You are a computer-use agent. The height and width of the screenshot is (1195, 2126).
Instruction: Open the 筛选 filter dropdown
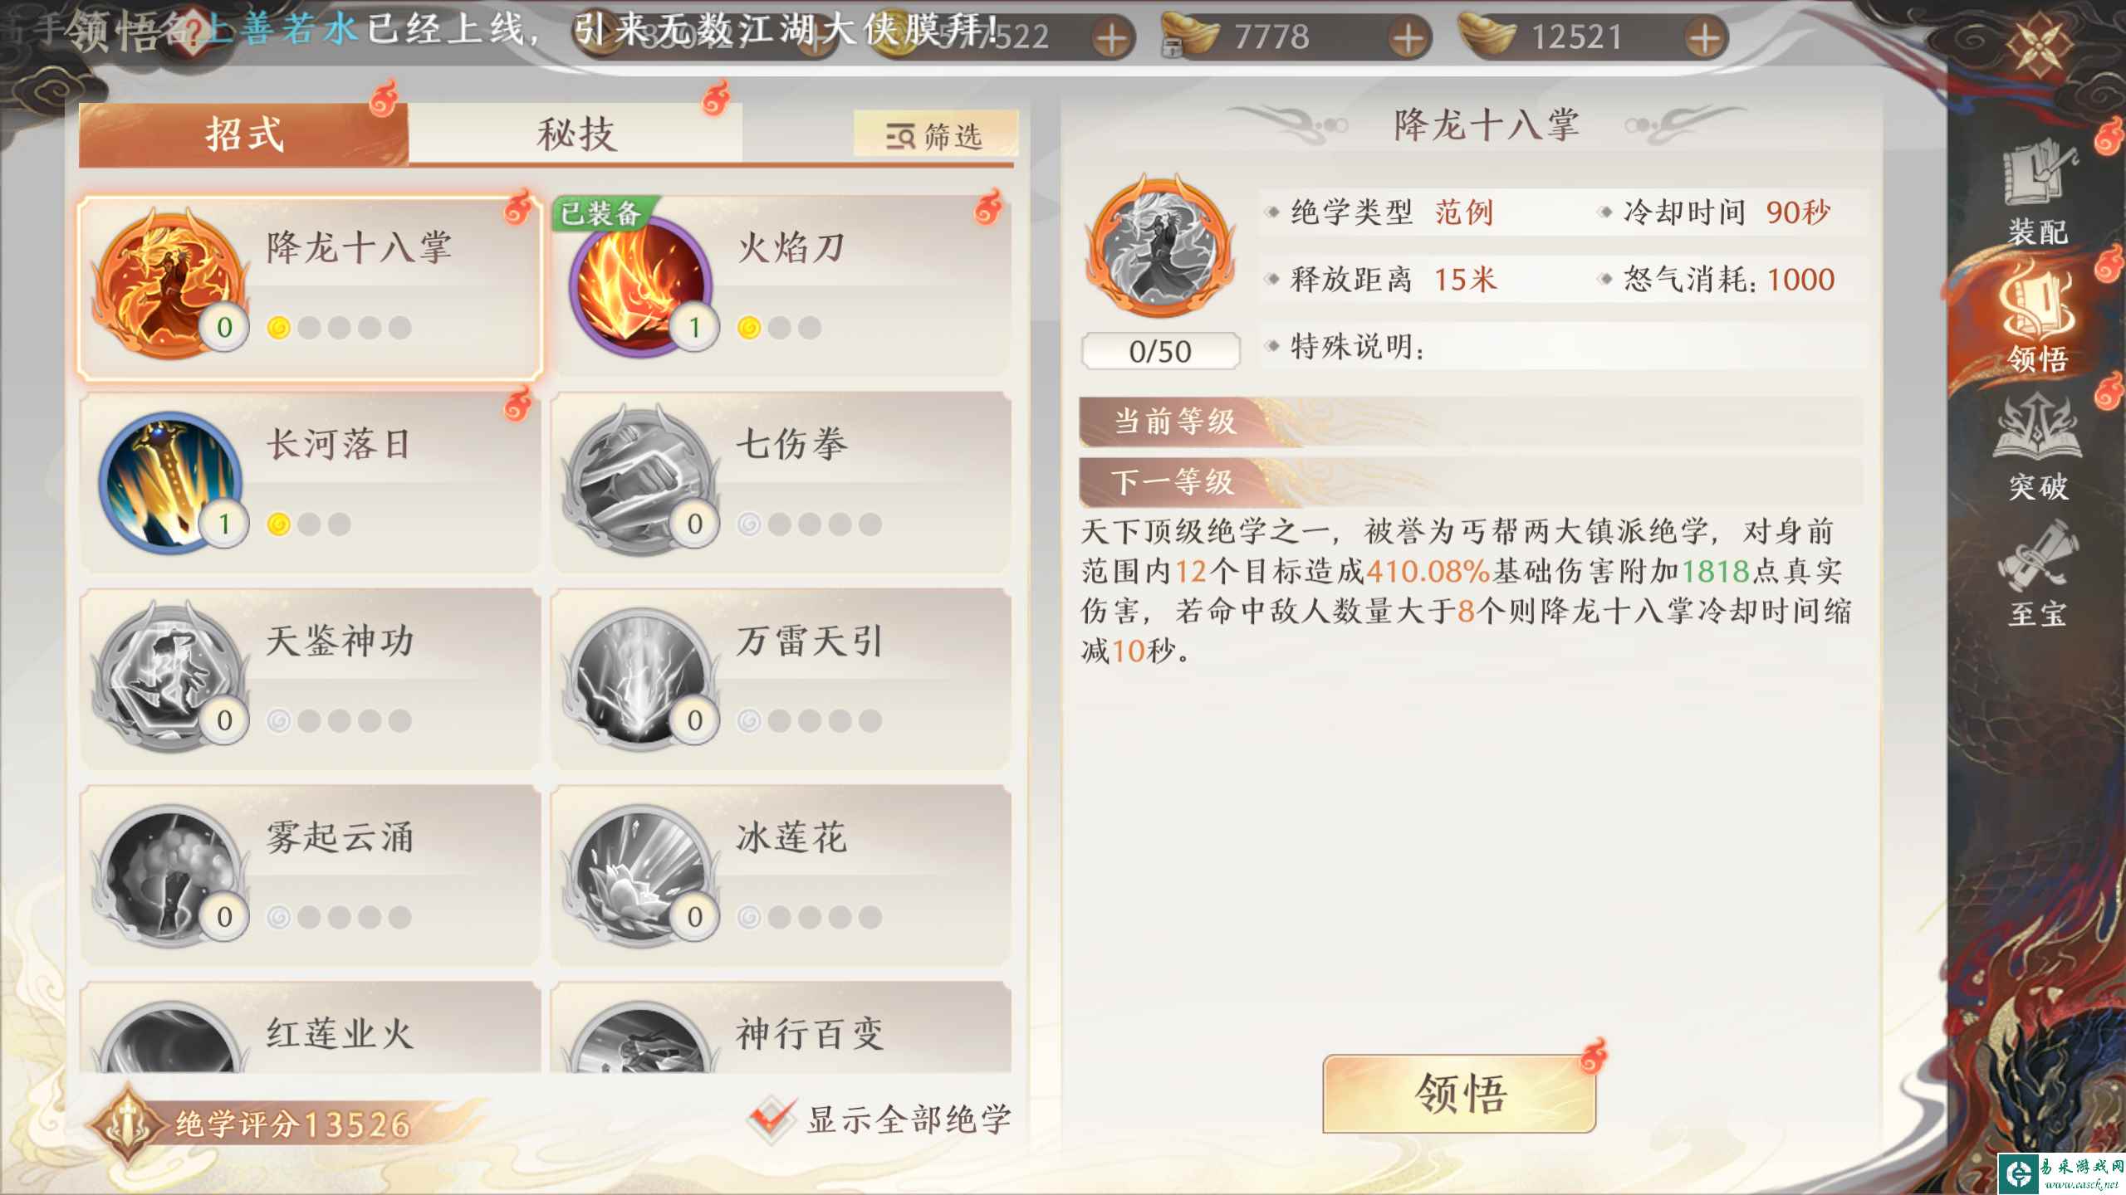click(x=935, y=134)
